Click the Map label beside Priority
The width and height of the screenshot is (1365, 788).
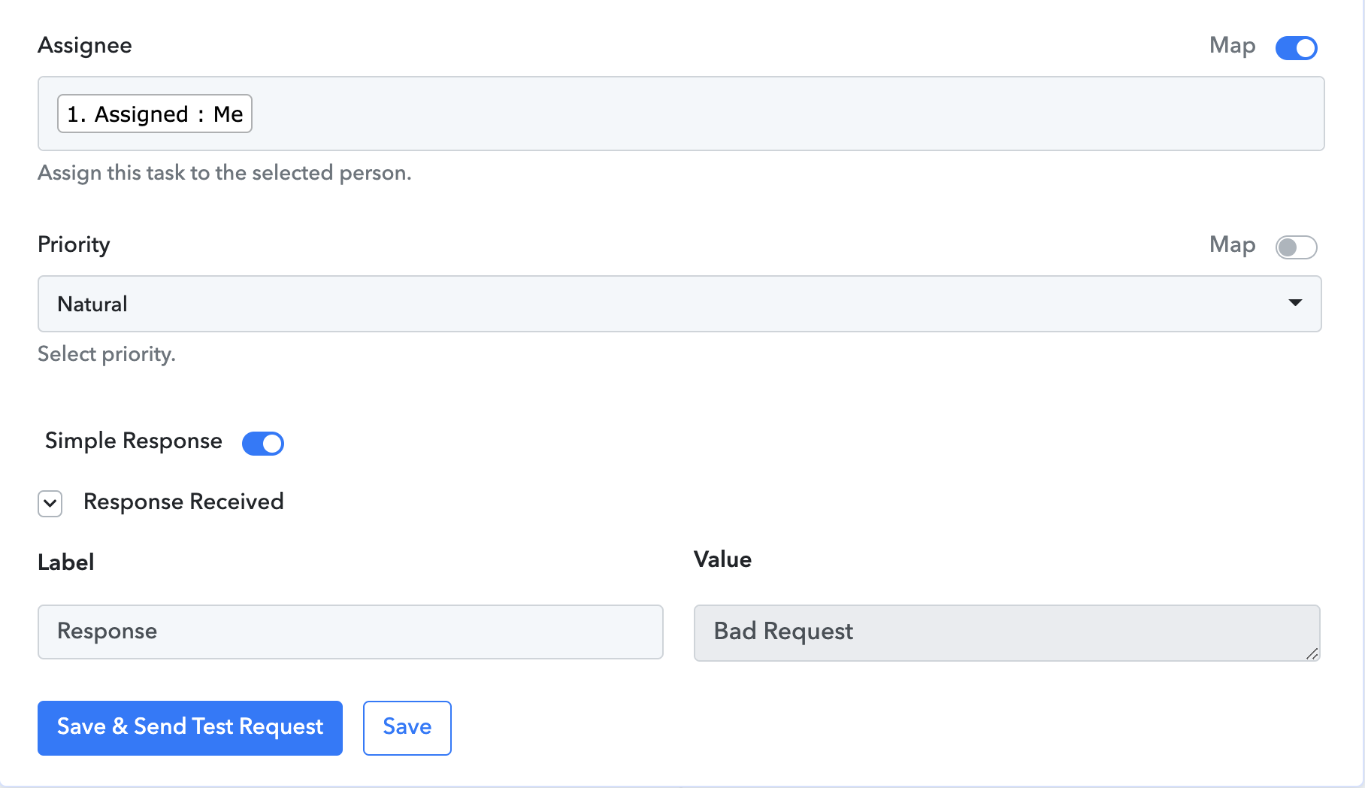[x=1232, y=245]
